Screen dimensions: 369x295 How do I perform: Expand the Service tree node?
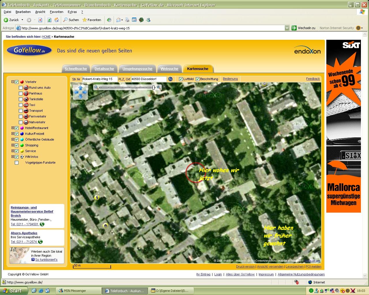pos(13,151)
